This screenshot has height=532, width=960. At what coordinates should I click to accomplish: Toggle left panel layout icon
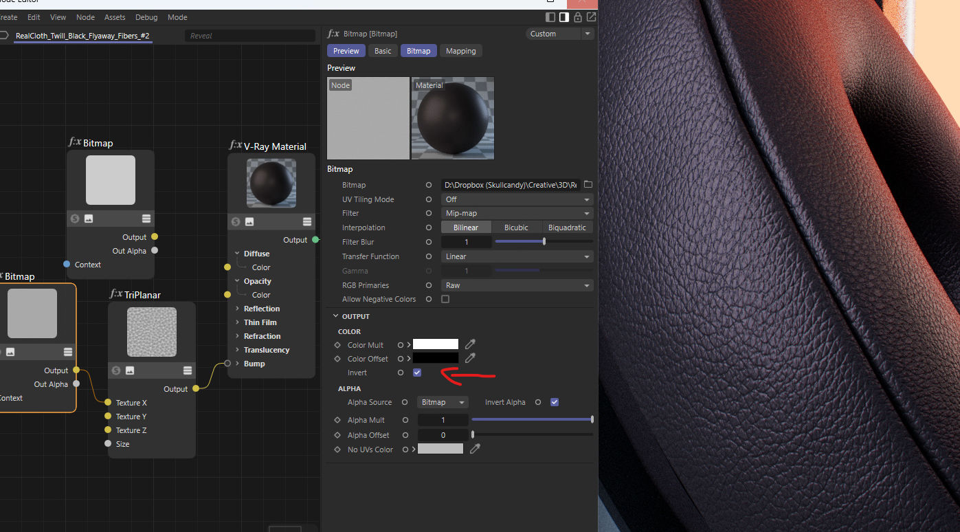(550, 17)
